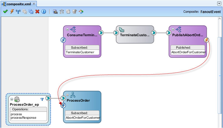Viewport: 223px width, 128px height.
Task: Click output port arrow on ProcessOrder_ep
Action: pyautogui.click(x=48, y=98)
